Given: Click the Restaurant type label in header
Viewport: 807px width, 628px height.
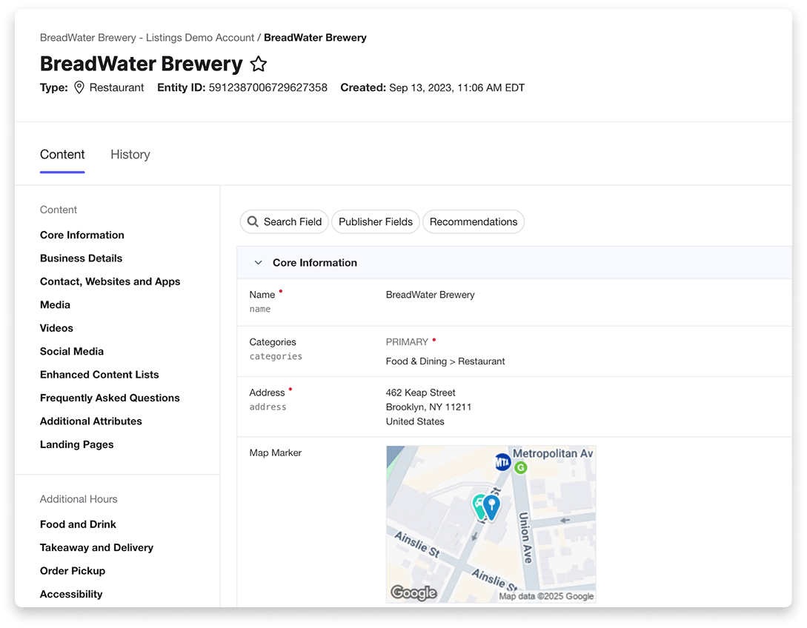Looking at the screenshot, I should pyautogui.click(x=117, y=87).
